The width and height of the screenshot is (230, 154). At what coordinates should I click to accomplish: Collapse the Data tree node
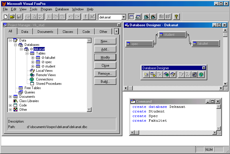10,40
